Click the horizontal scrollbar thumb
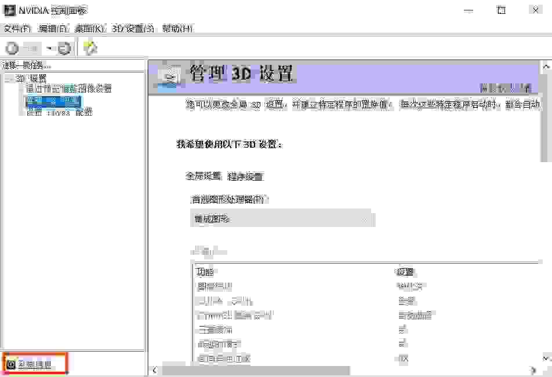 coord(256,370)
